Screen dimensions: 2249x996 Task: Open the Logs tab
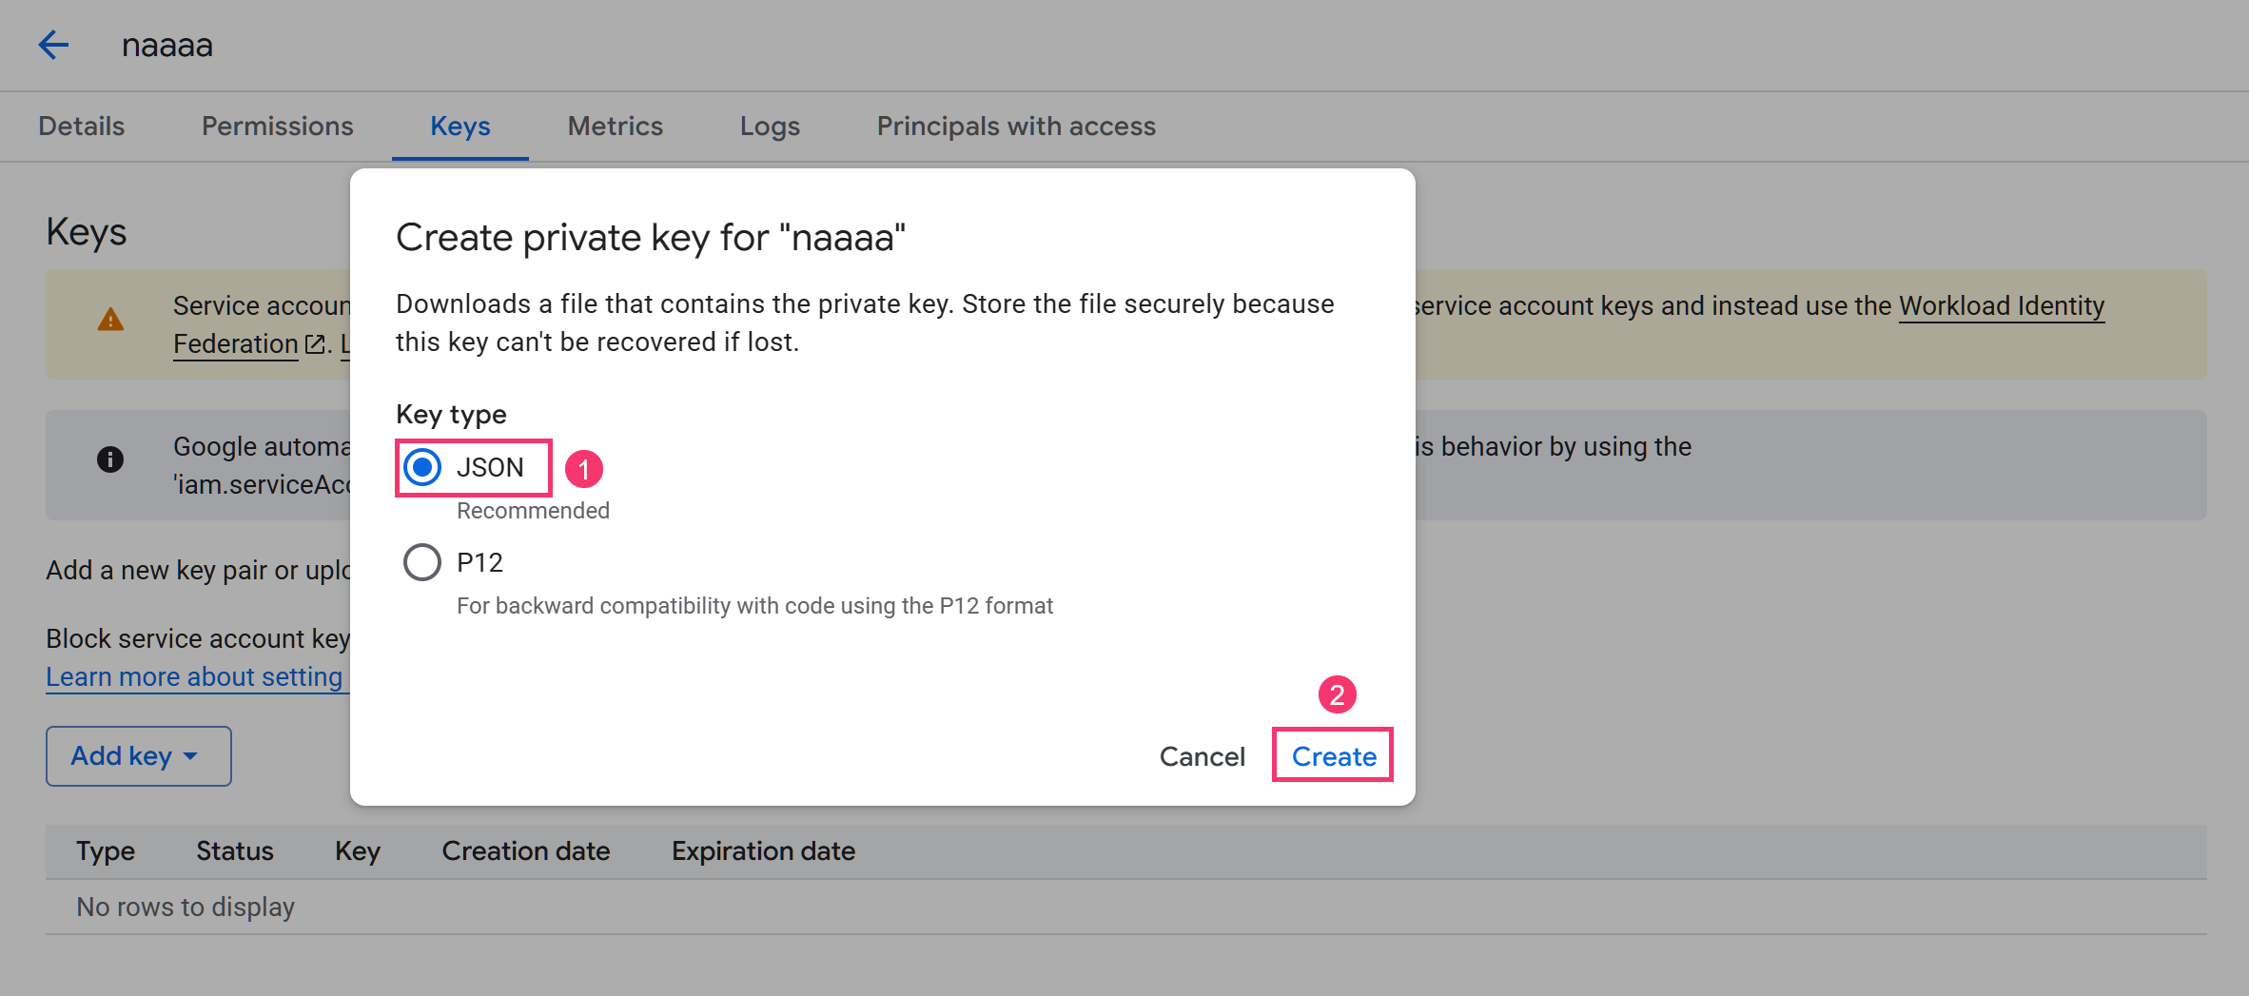pos(770,126)
